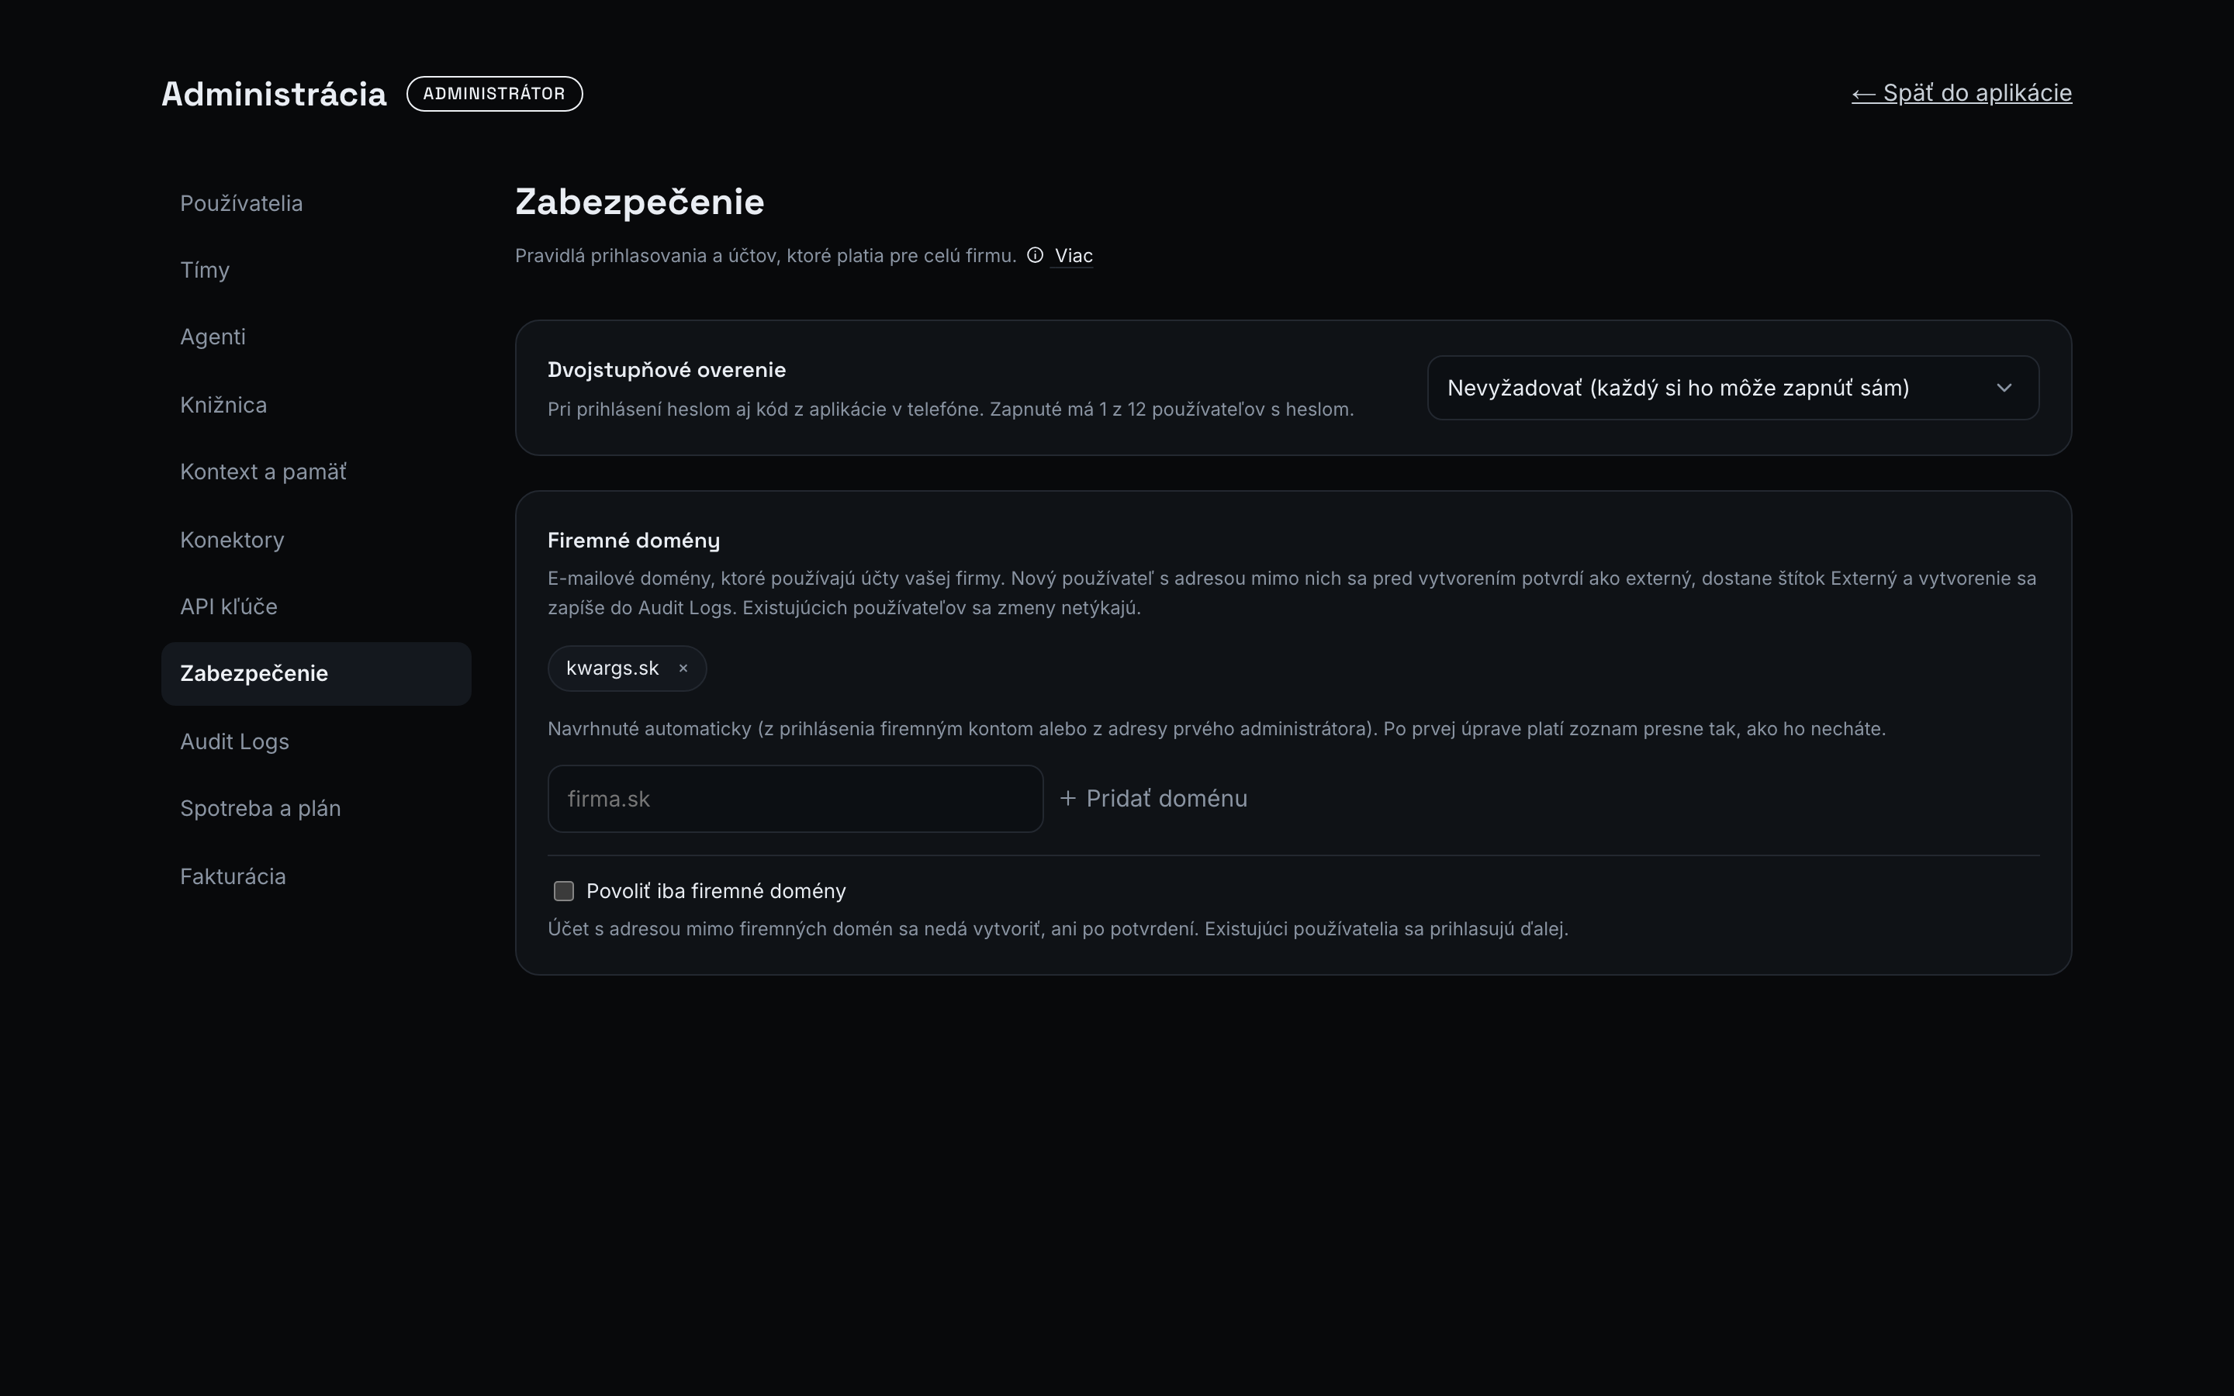Click the Administrácia heading
This screenshot has width=2234, height=1396.
tap(274, 94)
